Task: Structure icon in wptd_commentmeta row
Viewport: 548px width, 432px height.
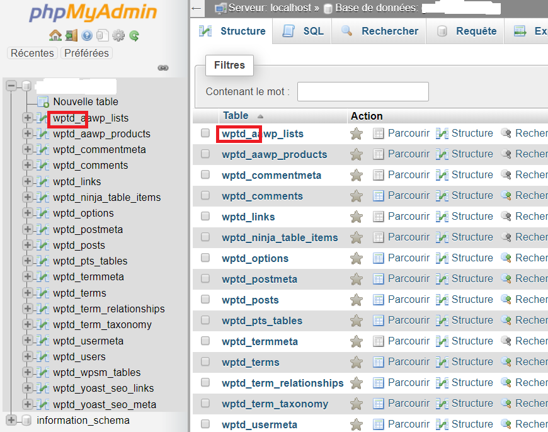Action: click(442, 175)
